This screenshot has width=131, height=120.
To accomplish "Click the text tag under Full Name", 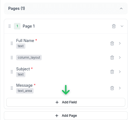I will [x=21, y=46].
